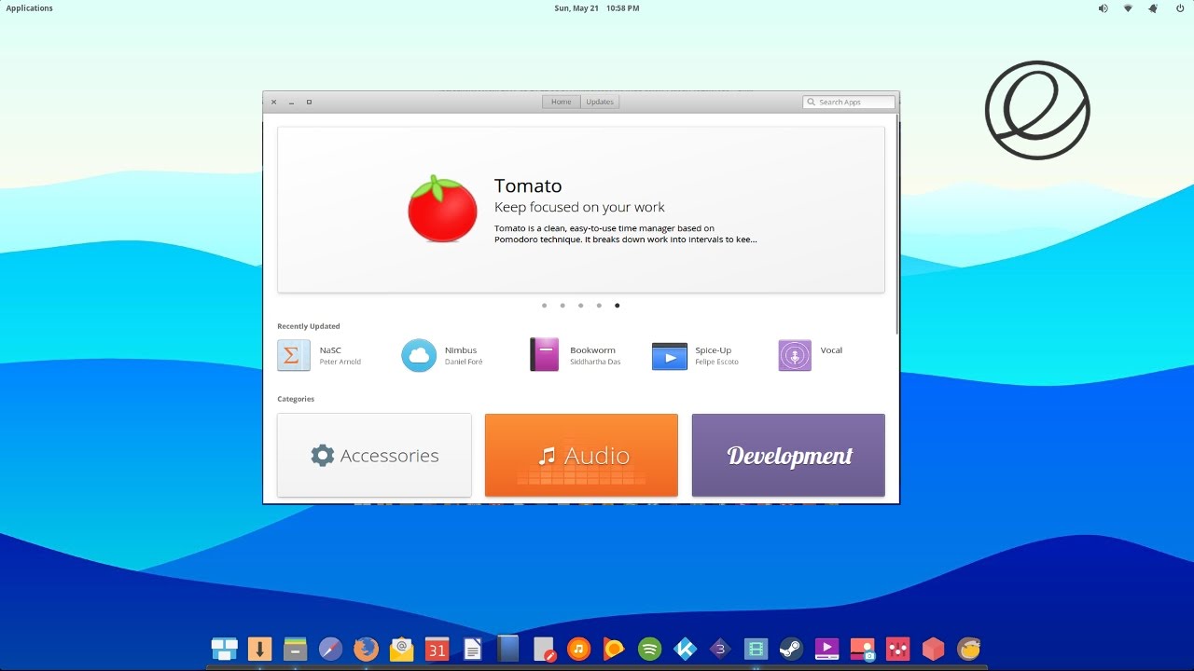Launch the compass web browser dock icon
Viewport: 1194px width, 671px height.
(x=331, y=649)
